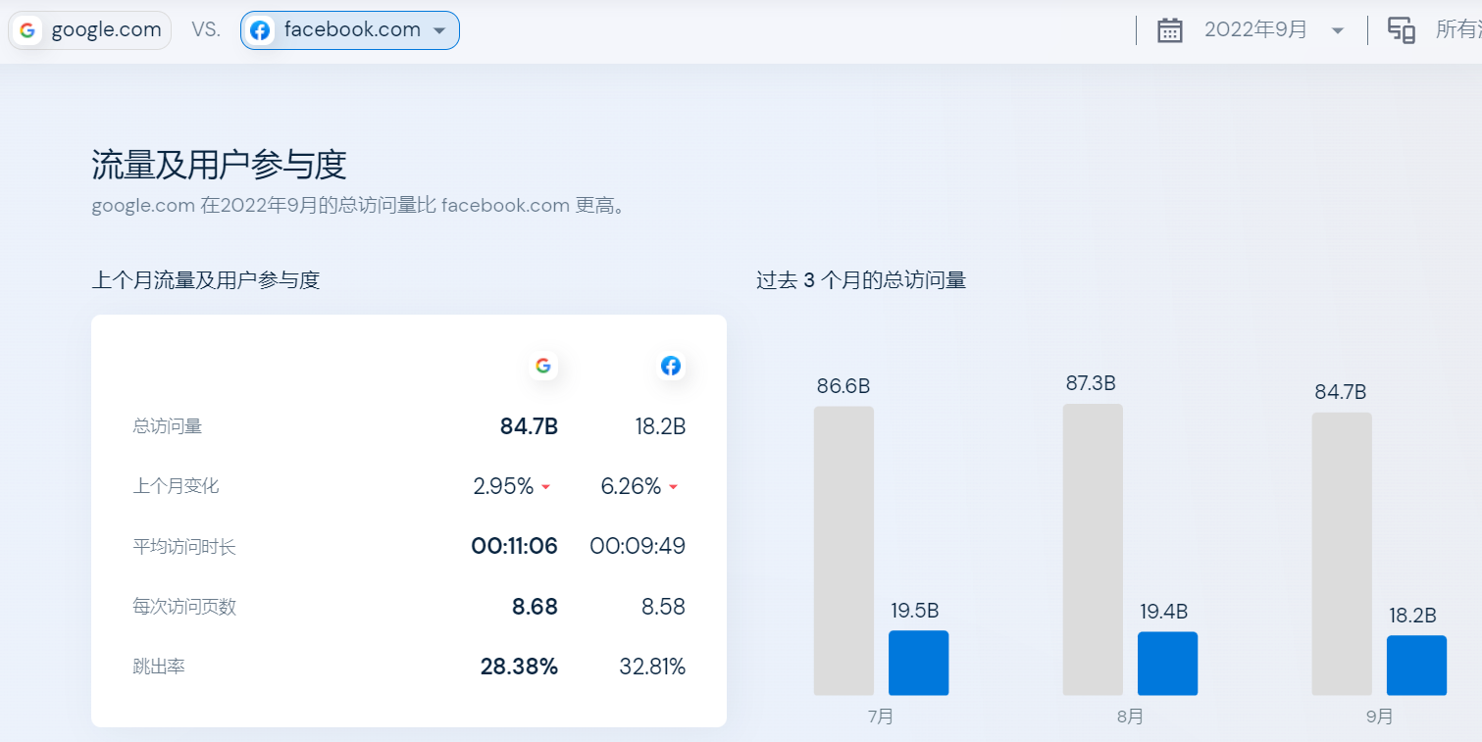Click the 8.58 pages per visit value
Screen dimensions: 1482x742
[663, 607]
